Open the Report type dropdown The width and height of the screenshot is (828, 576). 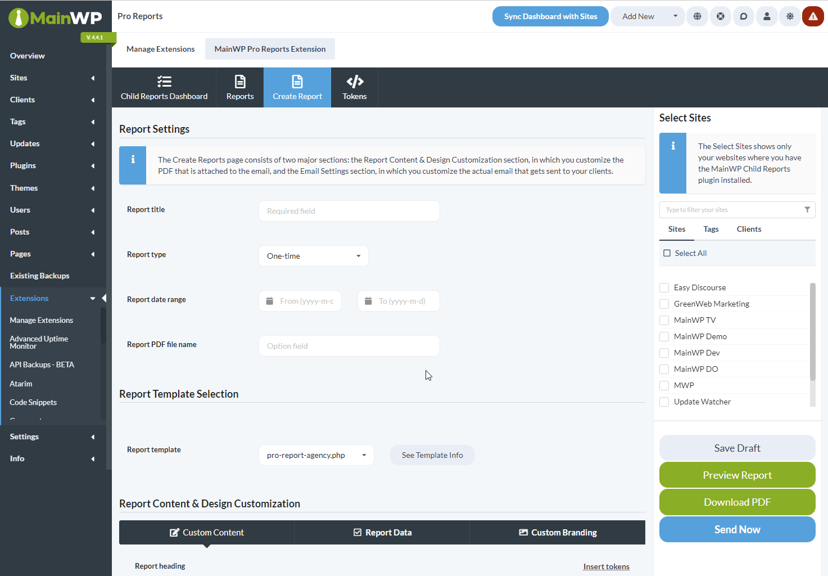coord(314,256)
